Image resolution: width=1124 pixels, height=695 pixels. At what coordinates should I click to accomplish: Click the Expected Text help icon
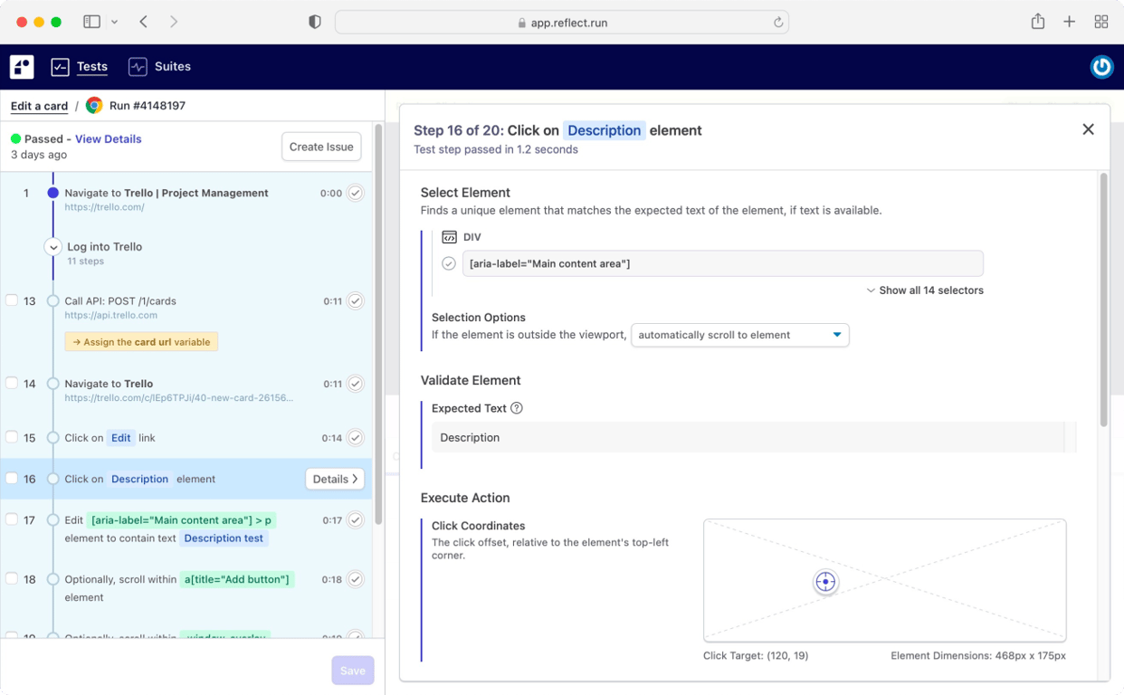[x=517, y=408]
